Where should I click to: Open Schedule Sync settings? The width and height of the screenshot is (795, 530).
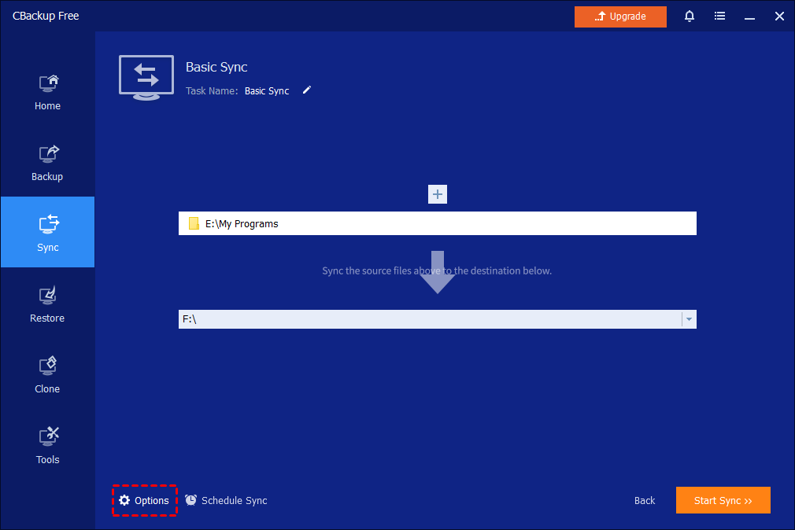[x=227, y=501]
